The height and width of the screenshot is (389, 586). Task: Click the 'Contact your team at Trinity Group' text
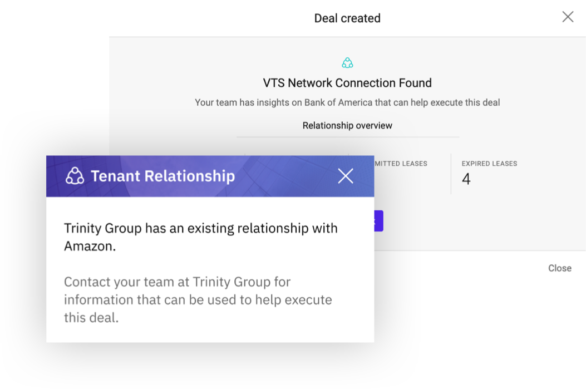click(x=198, y=299)
